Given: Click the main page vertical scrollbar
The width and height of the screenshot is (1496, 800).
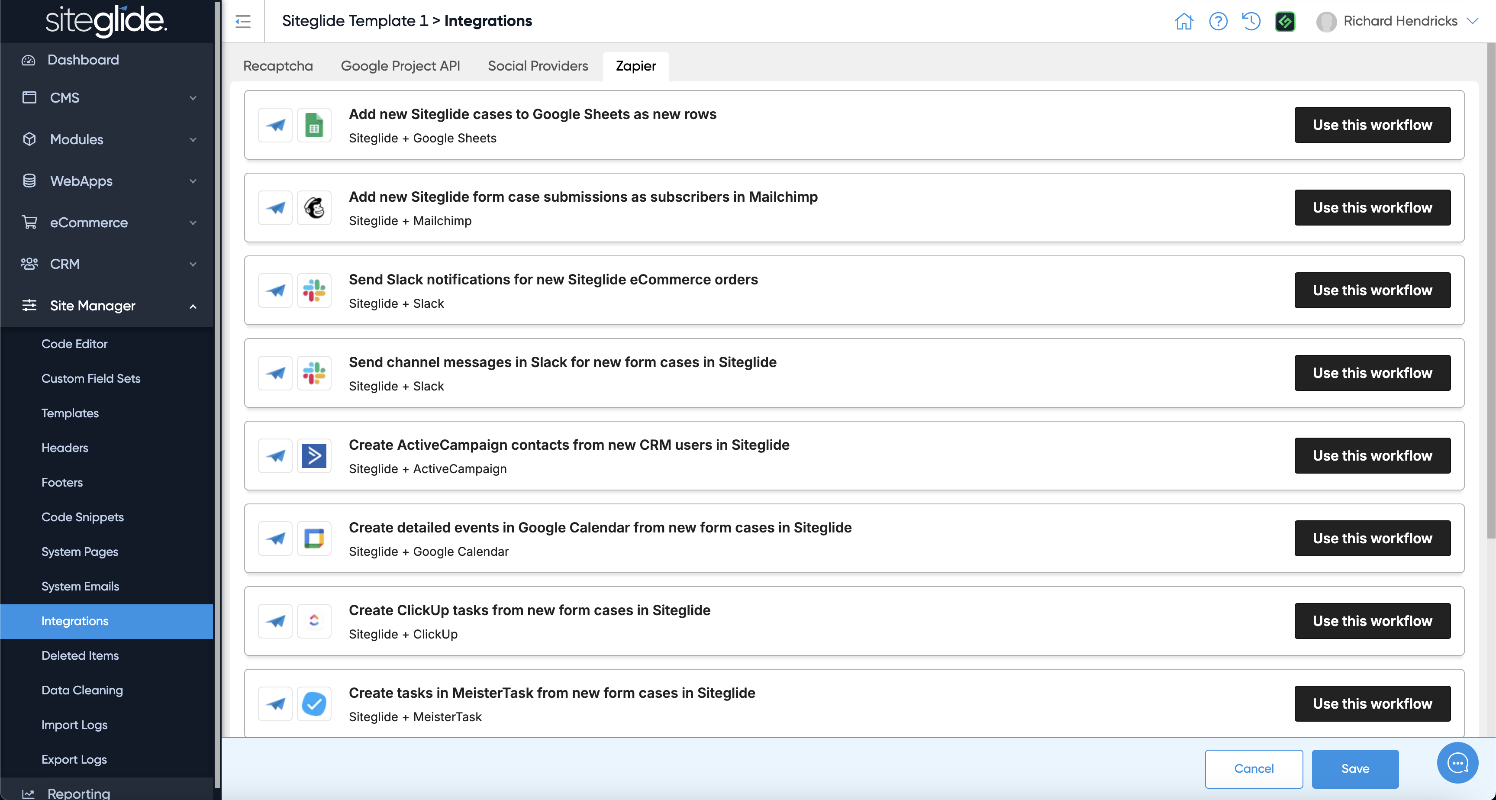Looking at the screenshot, I should tap(1490, 290).
